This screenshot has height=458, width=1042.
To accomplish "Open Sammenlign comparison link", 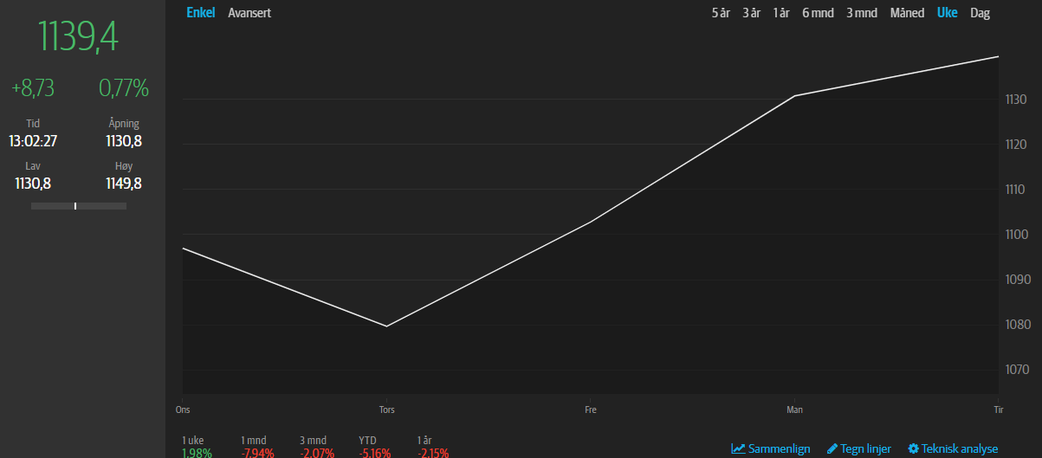I will (x=771, y=448).
